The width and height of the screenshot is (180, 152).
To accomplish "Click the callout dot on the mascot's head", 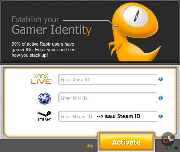I will coord(116,27).
